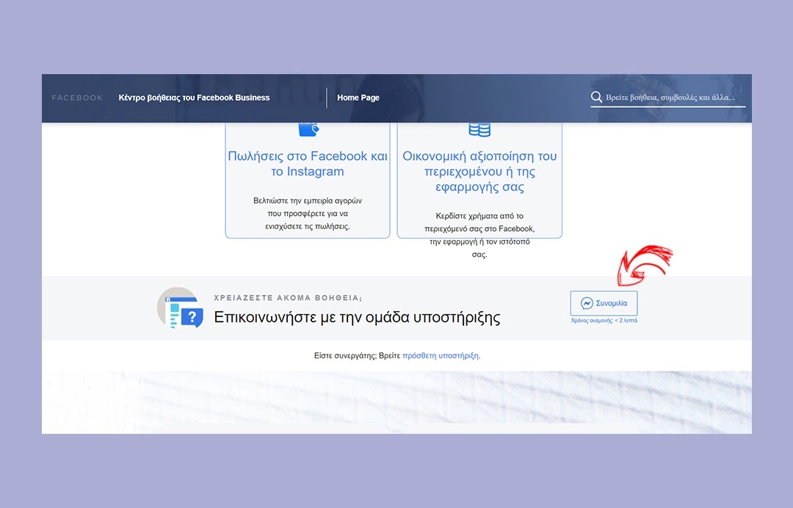The image size is (793, 508).
Task: Click the support question-mark illustration icon
Action: (181, 308)
